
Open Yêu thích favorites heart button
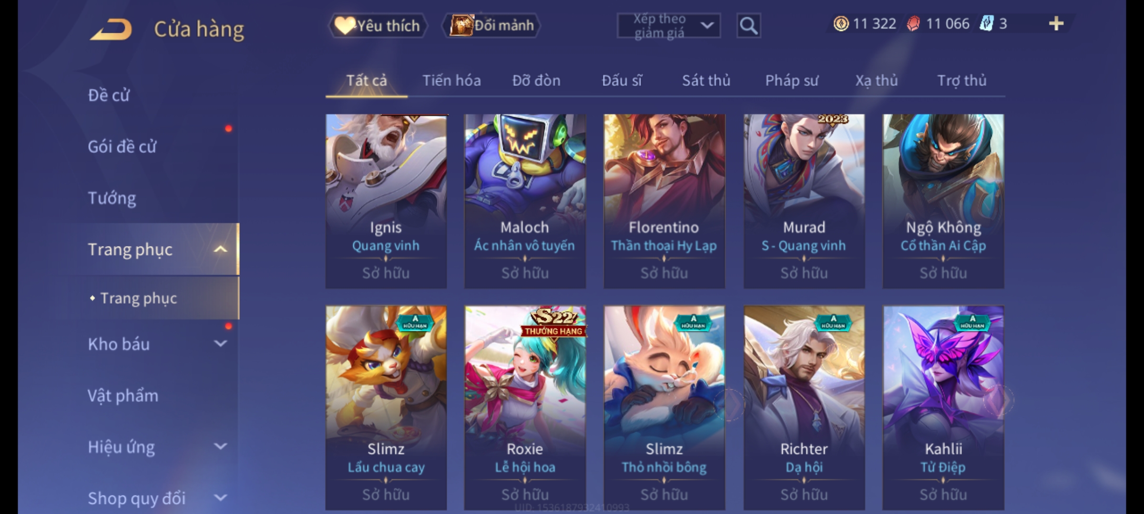coord(378,26)
